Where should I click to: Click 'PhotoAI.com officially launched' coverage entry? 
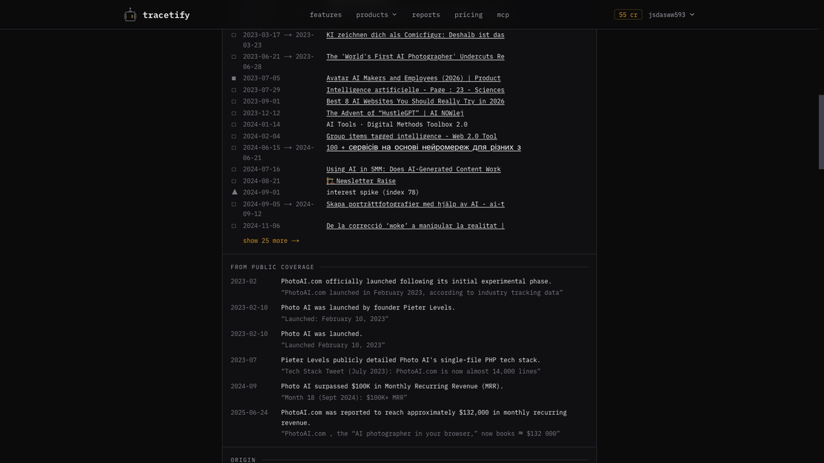coord(415,281)
